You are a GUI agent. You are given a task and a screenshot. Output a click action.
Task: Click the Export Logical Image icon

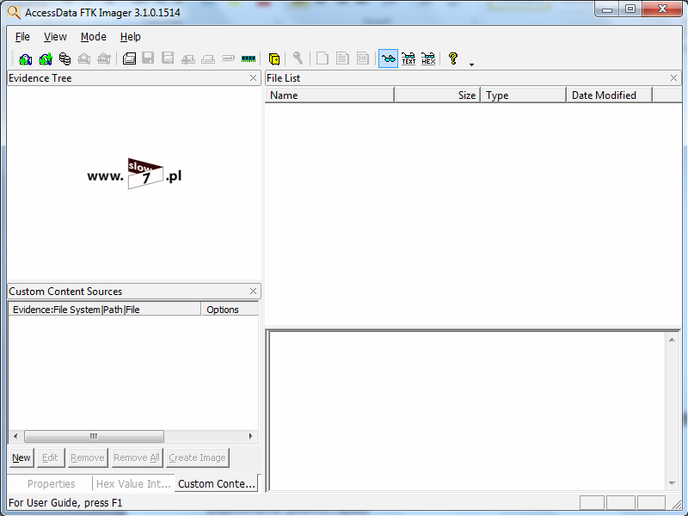click(x=168, y=58)
